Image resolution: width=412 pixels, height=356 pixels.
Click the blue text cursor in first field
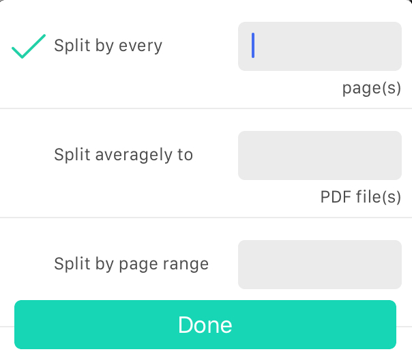(x=253, y=46)
